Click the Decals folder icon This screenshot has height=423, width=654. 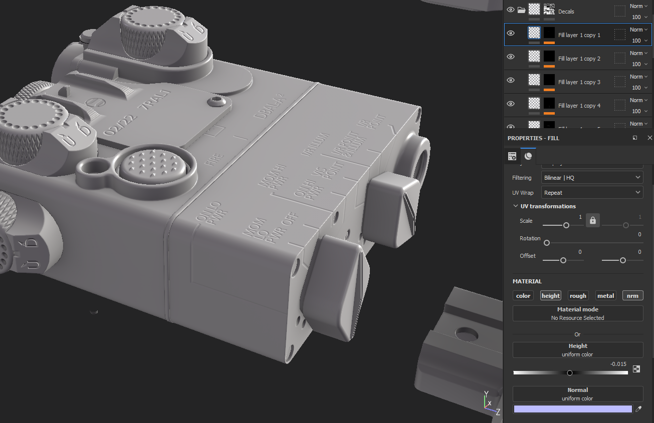[522, 10]
